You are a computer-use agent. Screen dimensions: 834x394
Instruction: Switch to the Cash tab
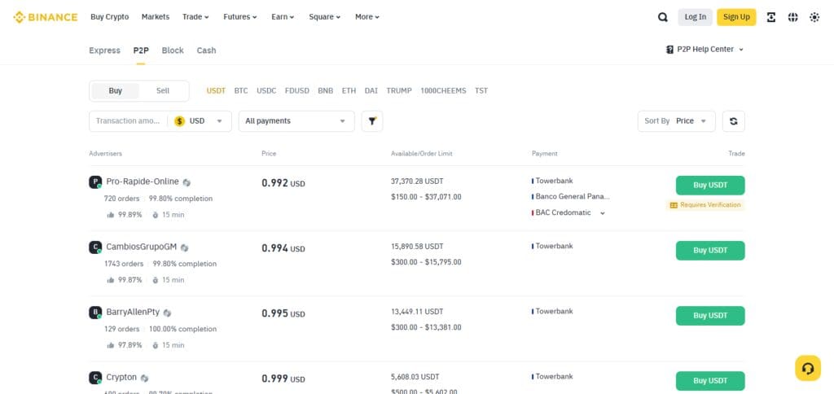[206, 50]
